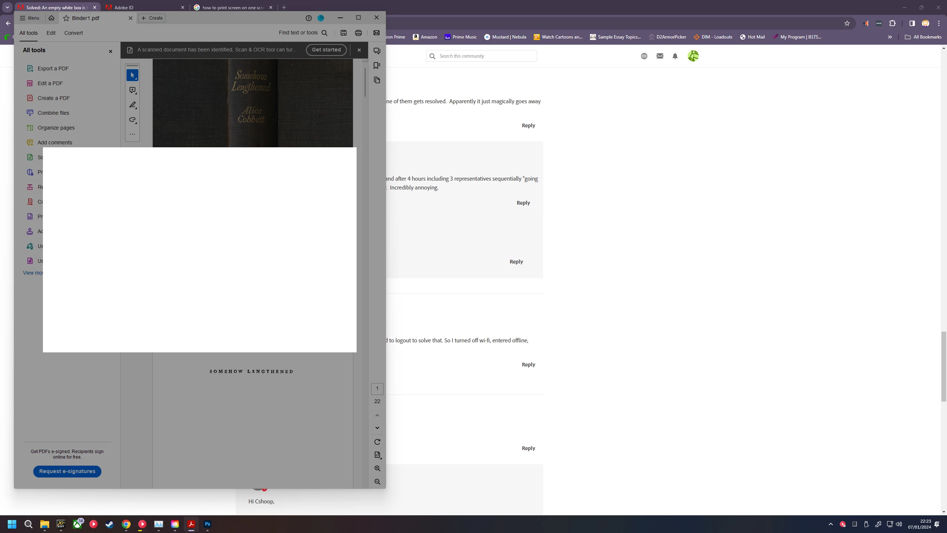947x533 pixels.
Task: Open the Acrobat Menu dropdown
Action: 30,18
